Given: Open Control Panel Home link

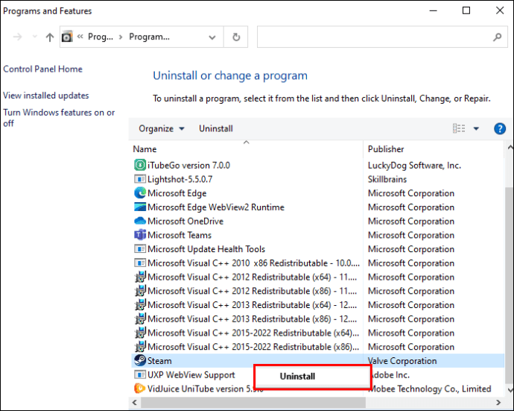Looking at the screenshot, I should (x=42, y=69).
